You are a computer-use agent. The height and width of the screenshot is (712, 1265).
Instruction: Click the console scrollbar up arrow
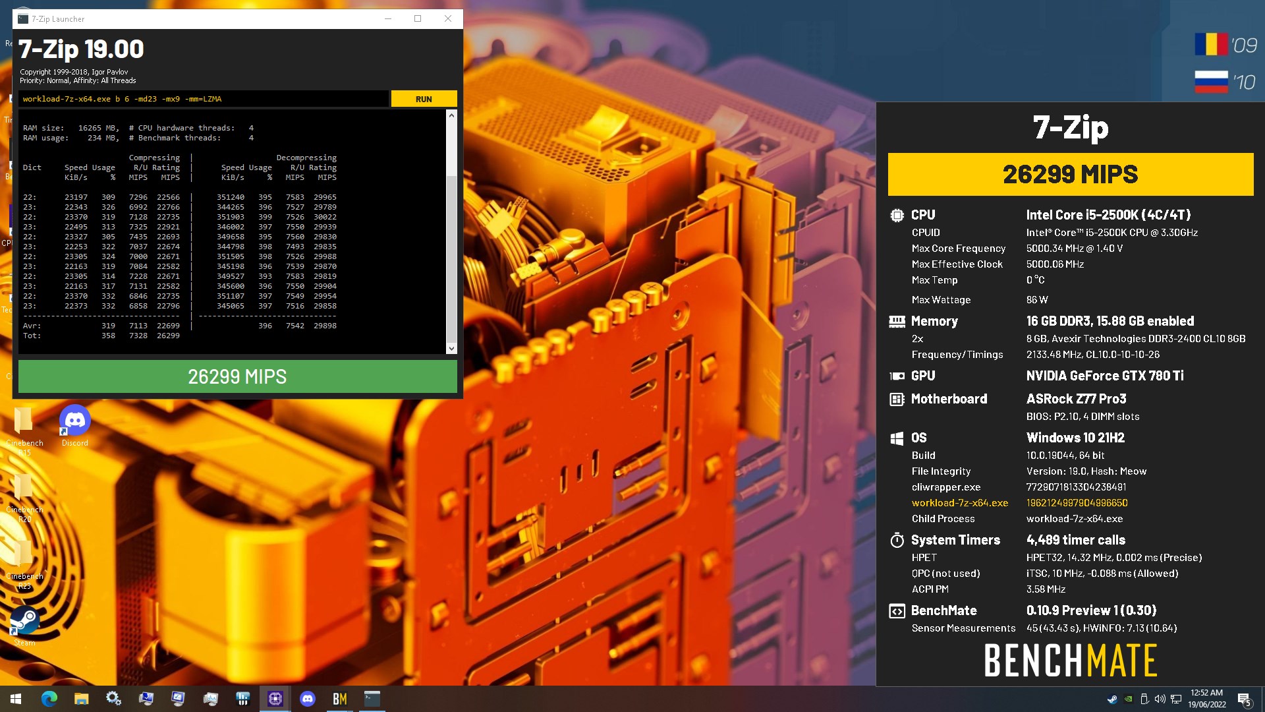coord(451,115)
